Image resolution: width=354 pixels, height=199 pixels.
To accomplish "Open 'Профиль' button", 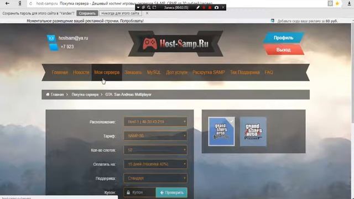I will (x=284, y=38).
